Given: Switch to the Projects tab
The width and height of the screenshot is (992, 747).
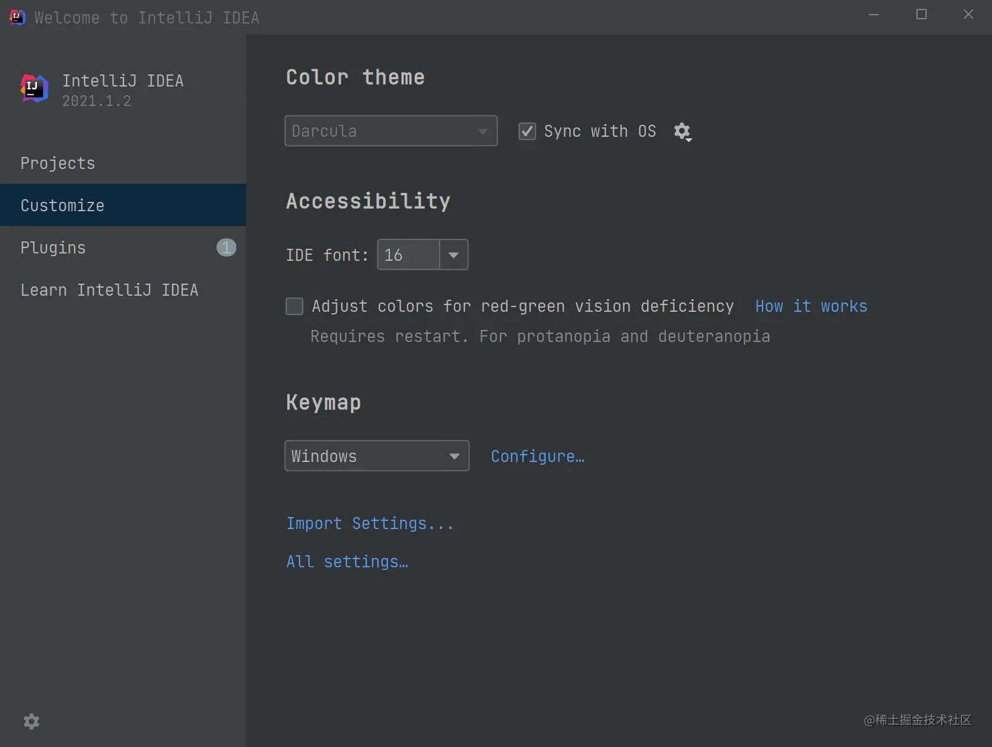Looking at the screenshot, I should 58,163.
